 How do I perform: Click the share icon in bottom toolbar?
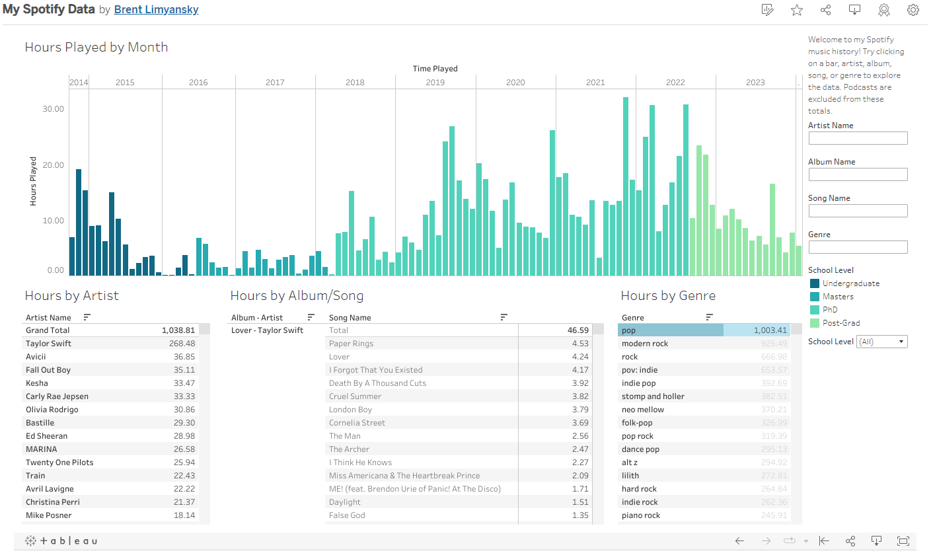point(850,540)
